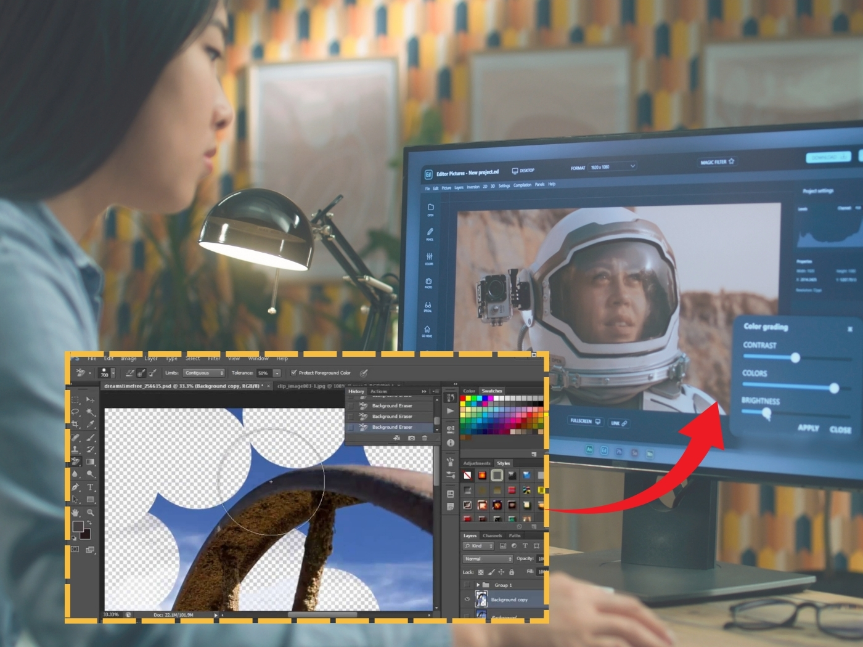This screenshot has width=863, height=647.
Task: Toggle Lock image pixels brush icon
Action: point(491,572)
